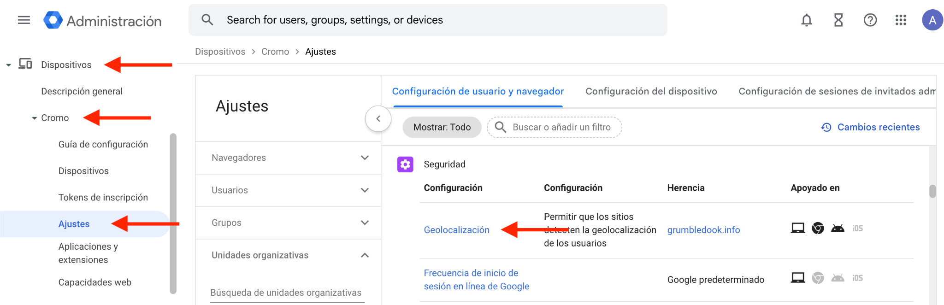Image resolution: width=944 pixels, height=305 pixels.
Task: Click the Mostrar: Todo filter chip
Action: click(x=442, y=127)
